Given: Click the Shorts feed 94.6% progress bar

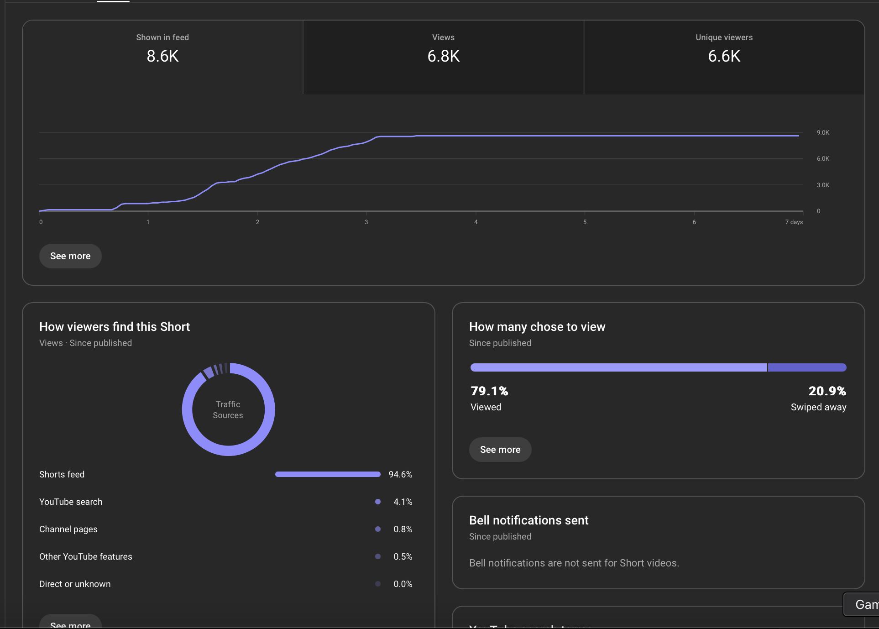Looking at the screenshot, I should pos(328,474).
